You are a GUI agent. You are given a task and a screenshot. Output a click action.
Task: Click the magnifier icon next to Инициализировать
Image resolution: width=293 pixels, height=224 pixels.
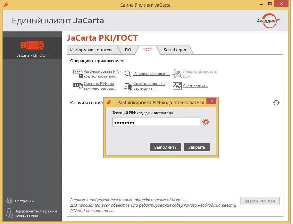pyautogui.click(x=128, y=74)
